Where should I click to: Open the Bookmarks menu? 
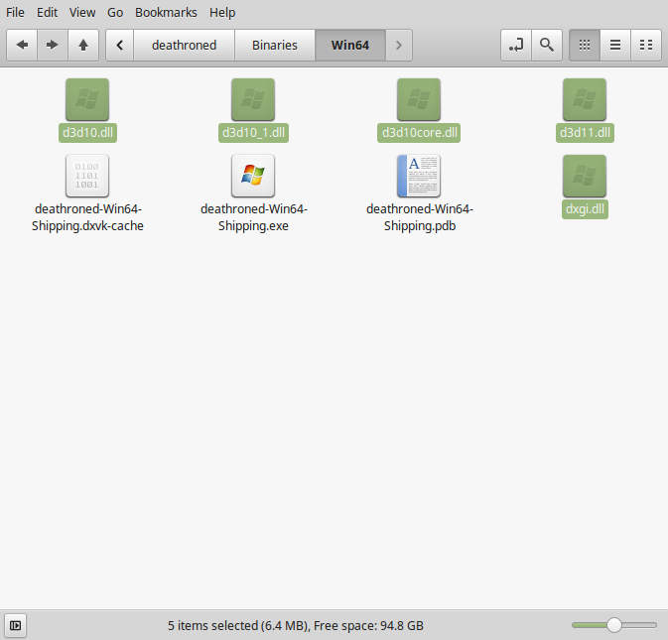[x=166, y=12]
